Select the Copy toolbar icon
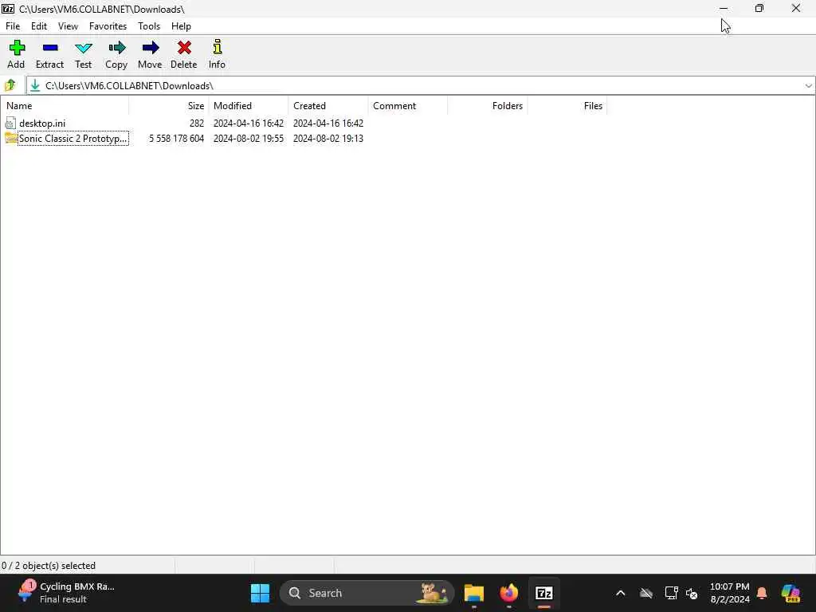 tap(116, 48)
